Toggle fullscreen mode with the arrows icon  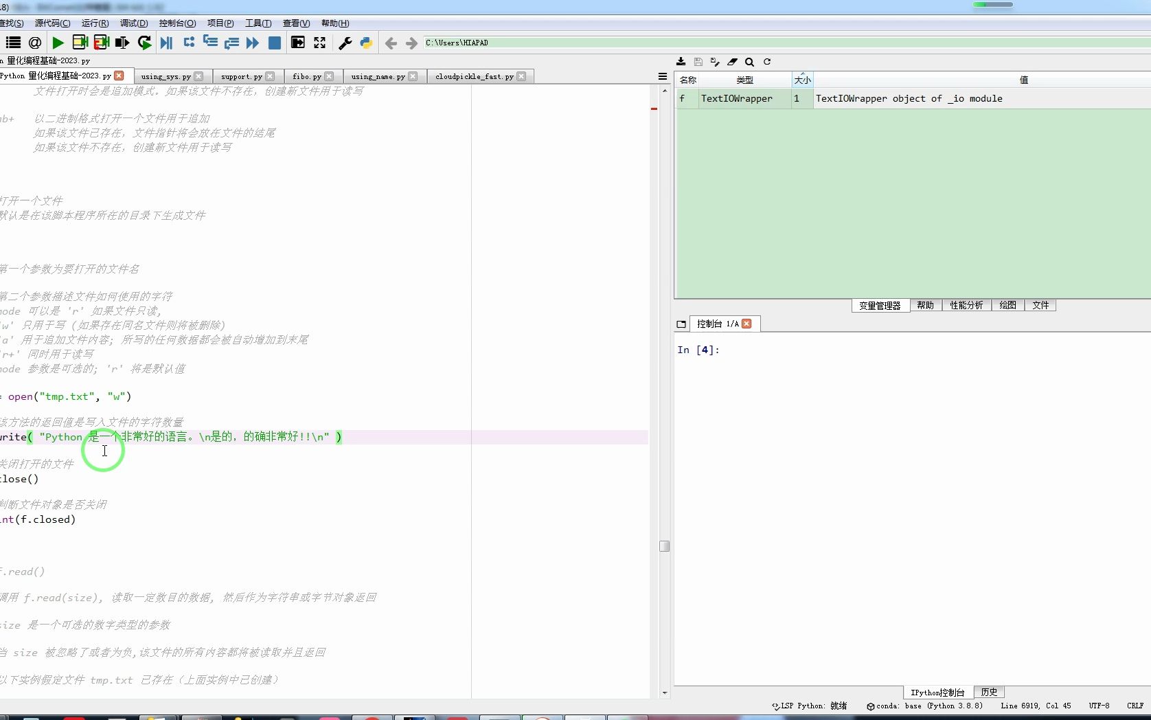(x=319, y=43)
